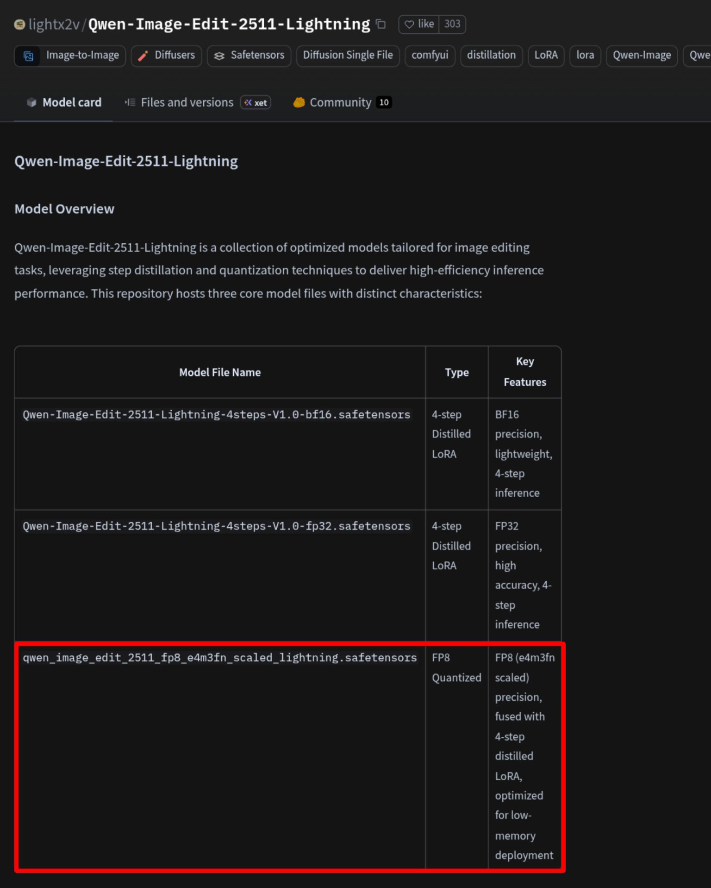The width and height of the screenshot is (711, 888).
Task: Click the Community tab hugging icon
Action: point(299,103)
